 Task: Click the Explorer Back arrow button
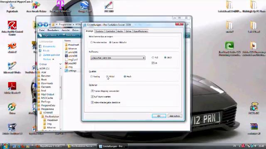40,25
